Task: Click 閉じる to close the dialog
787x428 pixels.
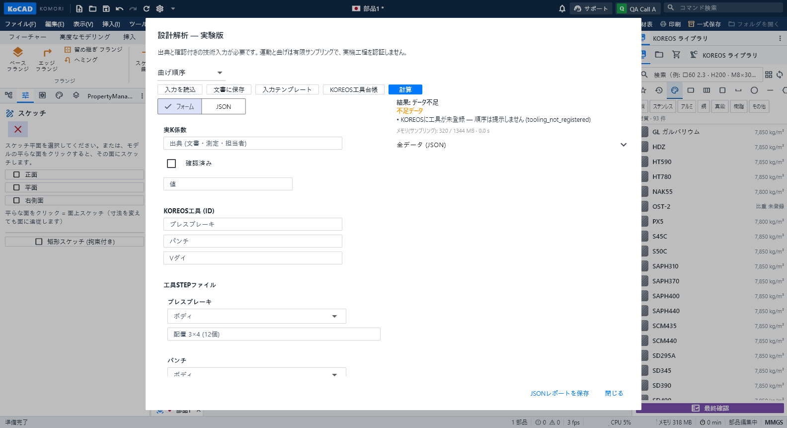Action: [x=614, y=393]
